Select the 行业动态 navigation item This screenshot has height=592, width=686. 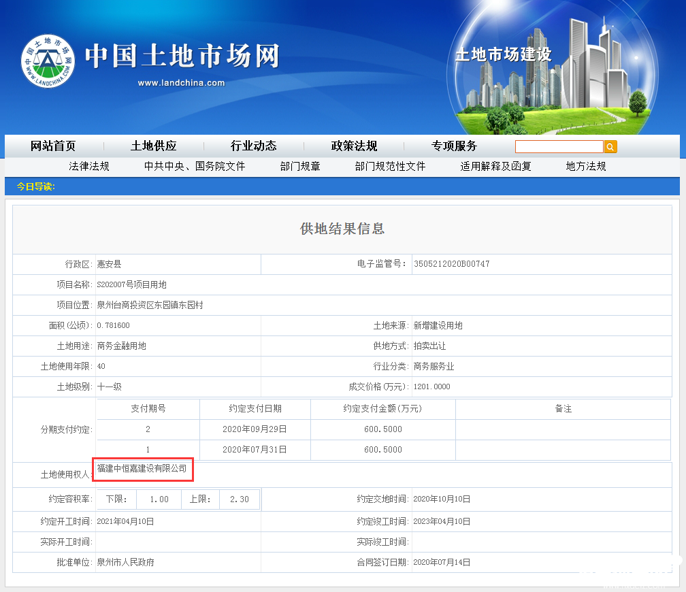tap(254, 146)
